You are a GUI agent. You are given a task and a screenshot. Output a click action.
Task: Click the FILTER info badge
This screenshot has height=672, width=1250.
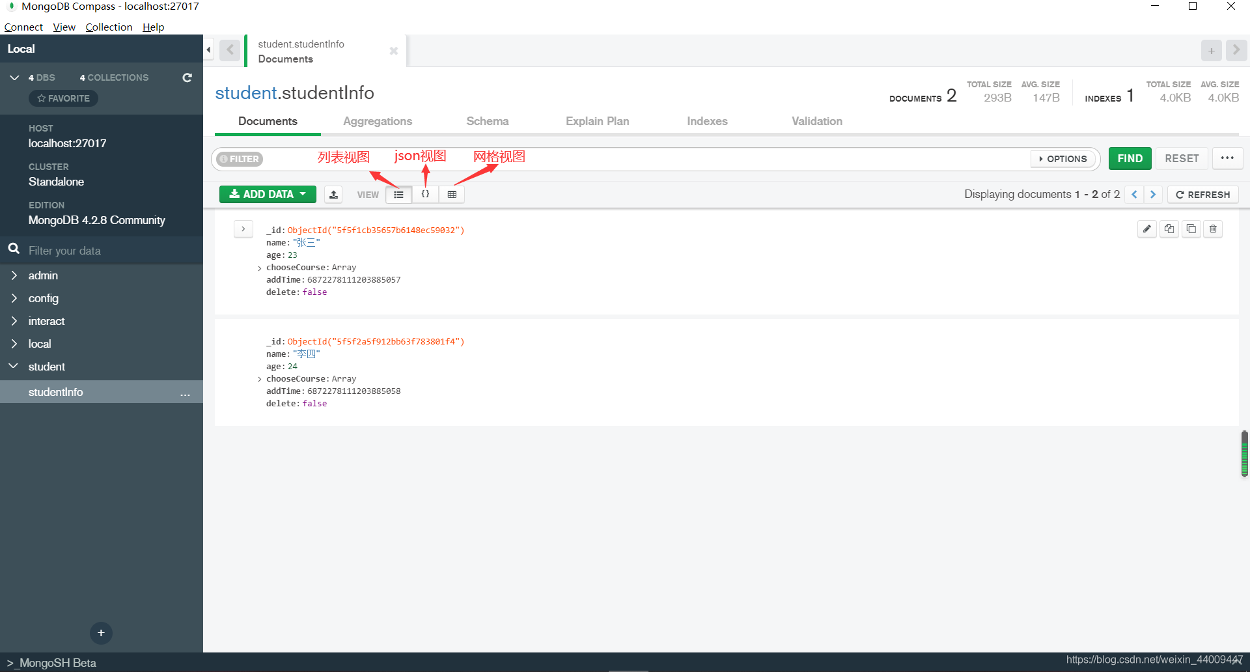point(240,159)
